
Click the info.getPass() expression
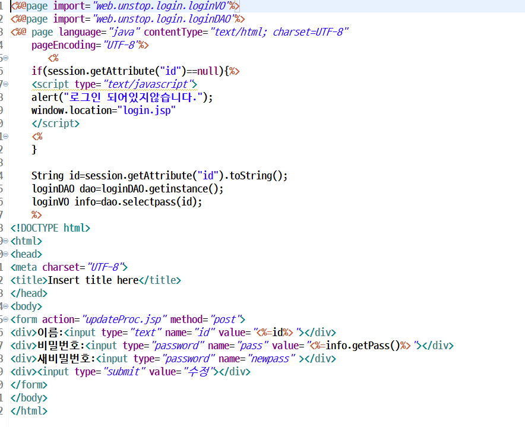click(x=363, y=346)
